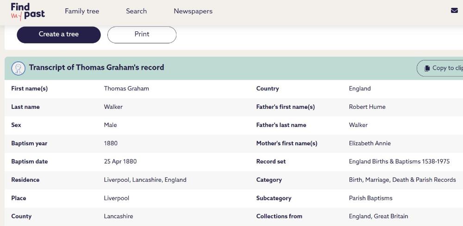Select the baptism date 25 Apr 1880
The height and width of the screenshot is (226, 463).
[120, 161]
